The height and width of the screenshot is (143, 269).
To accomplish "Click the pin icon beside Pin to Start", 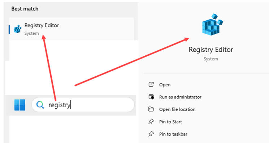I will pos(151,122).
